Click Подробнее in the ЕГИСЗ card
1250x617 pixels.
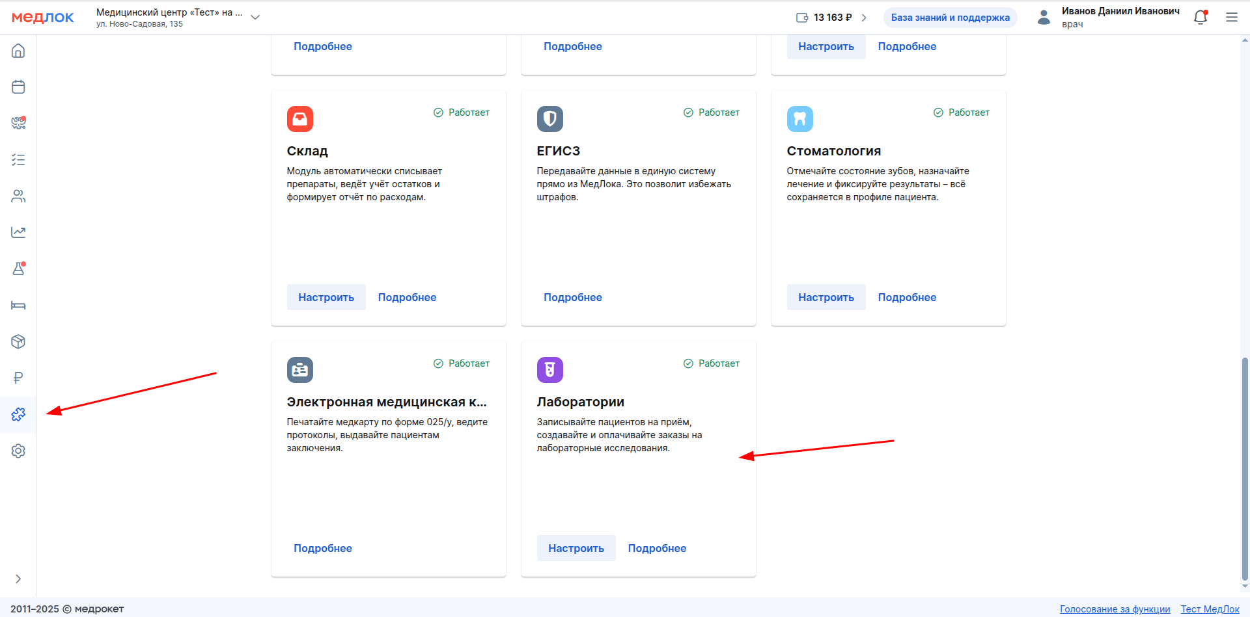(572, 297)
